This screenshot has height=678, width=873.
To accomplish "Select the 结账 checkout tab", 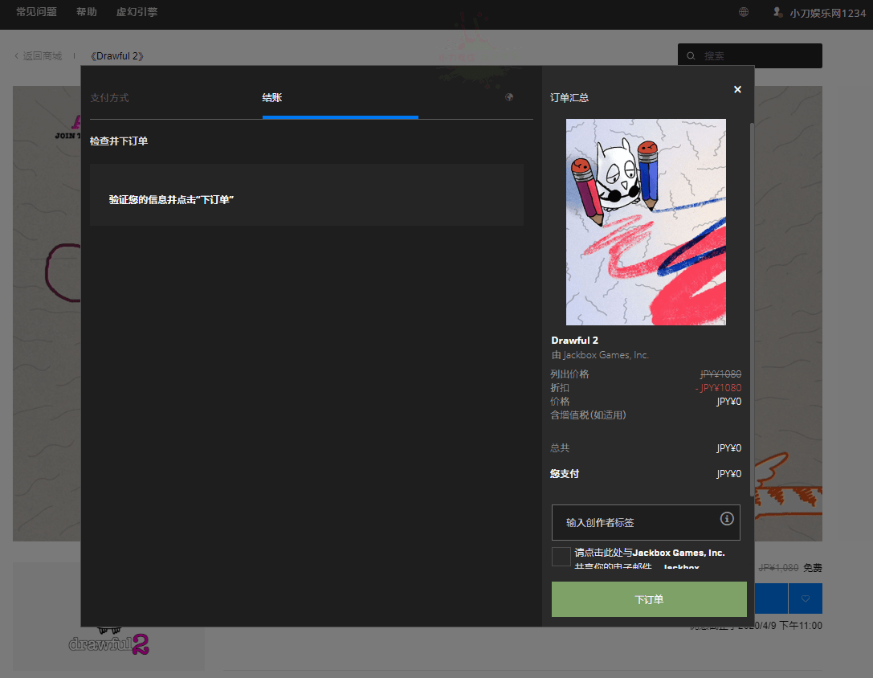I will point(272,98).
